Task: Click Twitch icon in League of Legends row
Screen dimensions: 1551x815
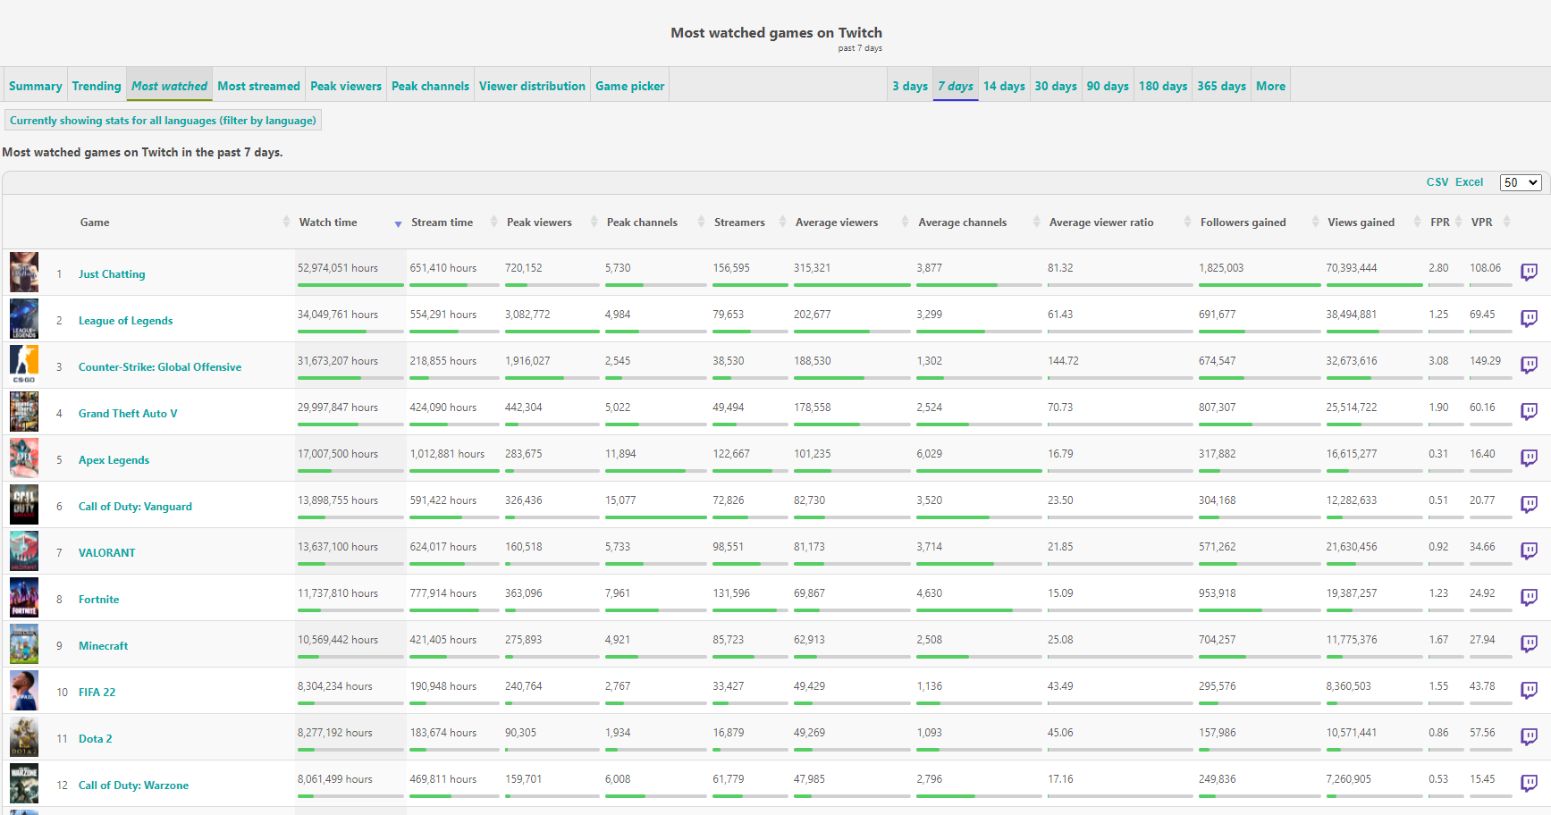Action: (x=1529, y=318)
